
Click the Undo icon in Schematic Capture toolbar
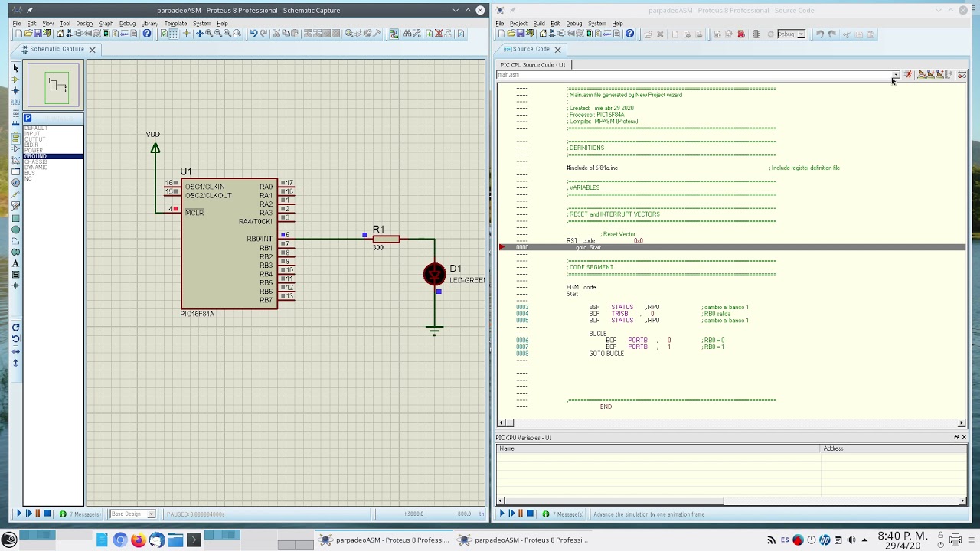tap(253, 34)
